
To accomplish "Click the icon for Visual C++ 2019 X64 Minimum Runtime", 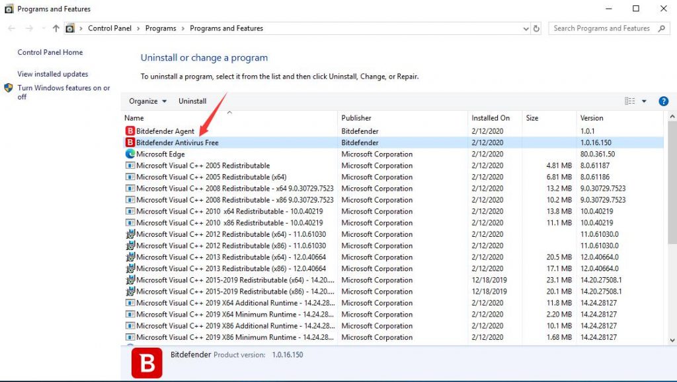I will pos(130,315).
